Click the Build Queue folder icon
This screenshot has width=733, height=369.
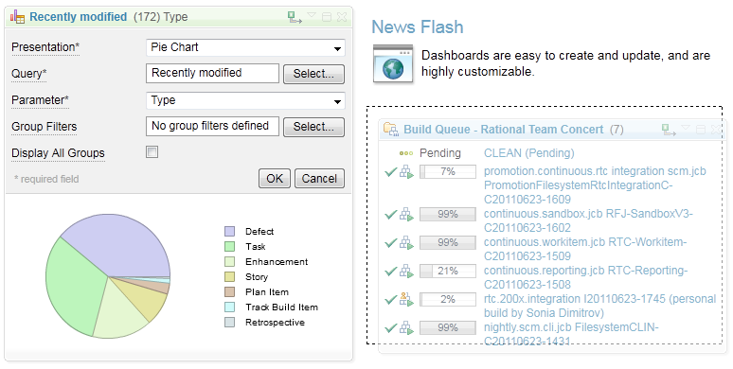click(x=390, y=130)
